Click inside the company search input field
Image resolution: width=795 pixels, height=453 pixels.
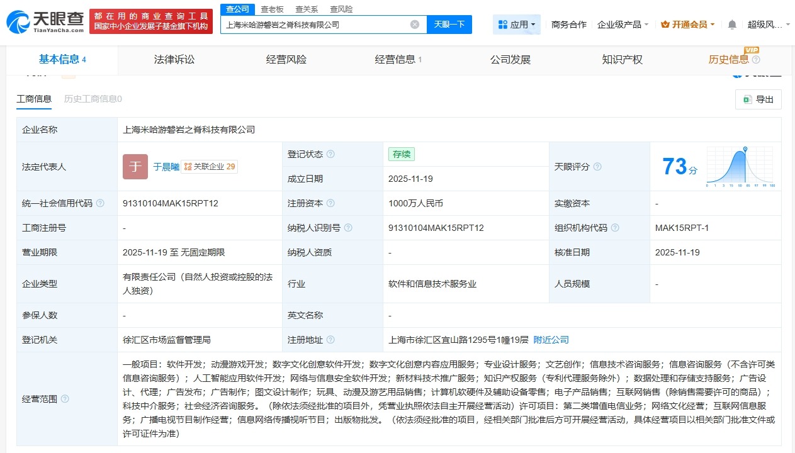point(315,24)
